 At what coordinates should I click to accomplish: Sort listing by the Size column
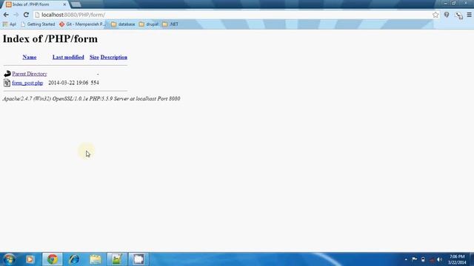94,57
